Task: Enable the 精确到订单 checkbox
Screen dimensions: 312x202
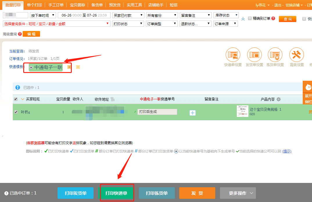Action: coord(250,18)
